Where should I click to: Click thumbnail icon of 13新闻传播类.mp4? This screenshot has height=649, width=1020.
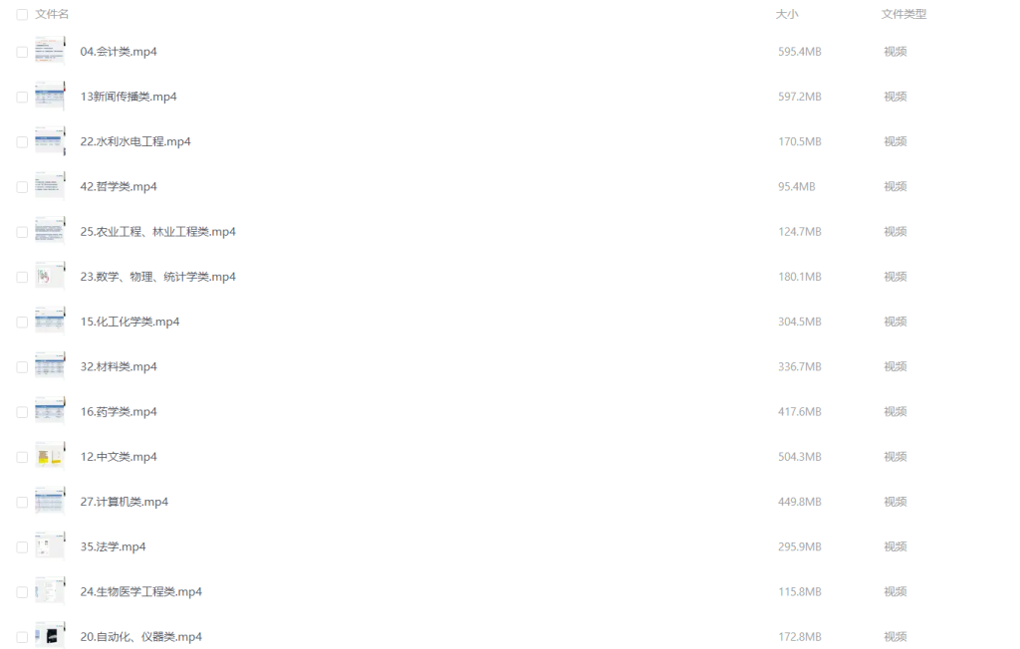click(x=50, y=97)
